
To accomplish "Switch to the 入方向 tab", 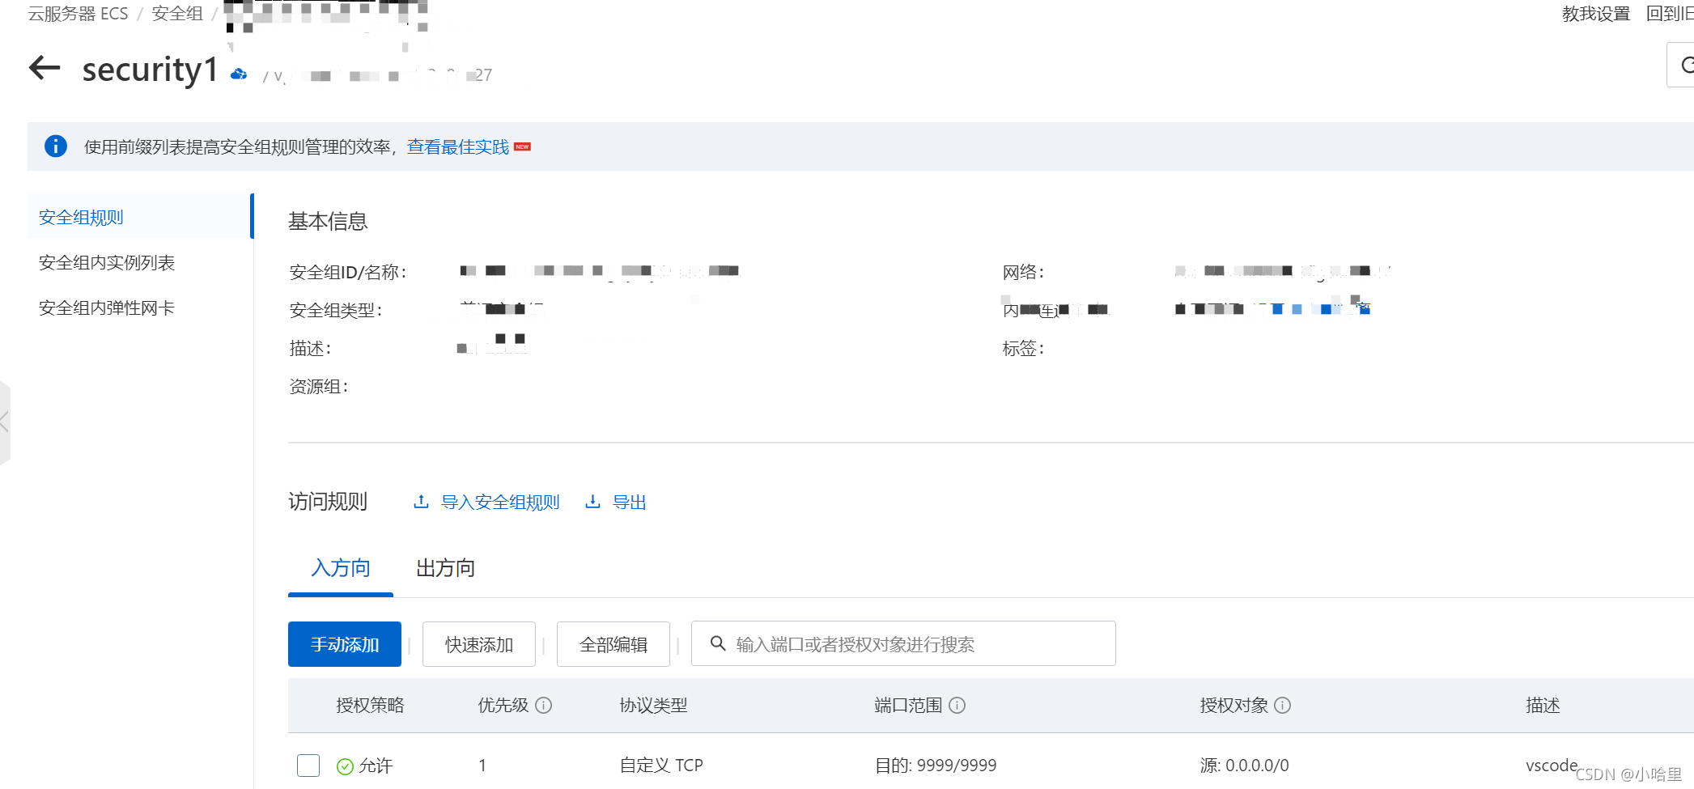I will coord(341,568).
